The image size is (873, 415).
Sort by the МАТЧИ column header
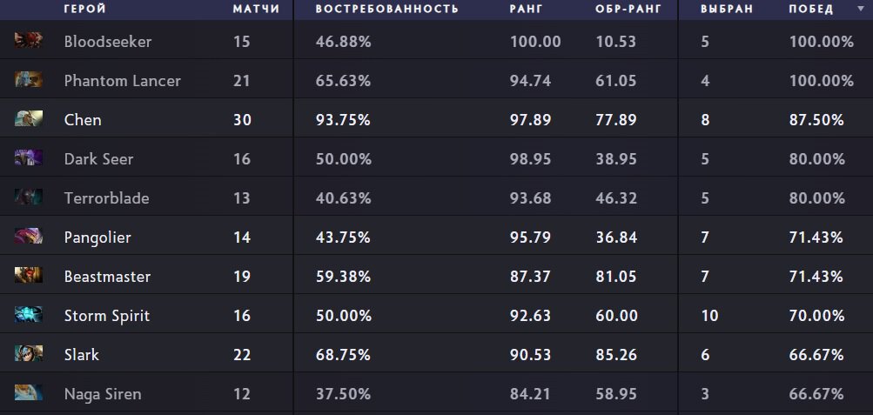(x=256, y=9)
